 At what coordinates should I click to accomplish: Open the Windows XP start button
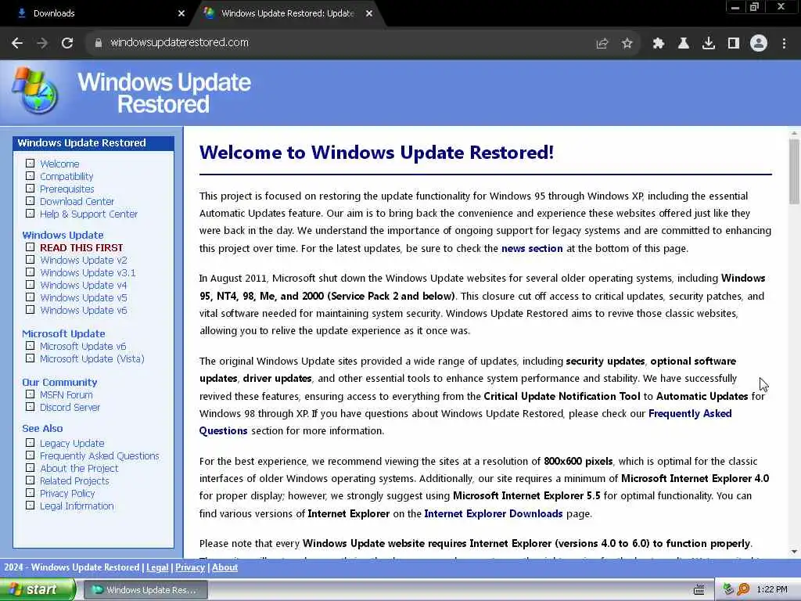pos(38,590)
